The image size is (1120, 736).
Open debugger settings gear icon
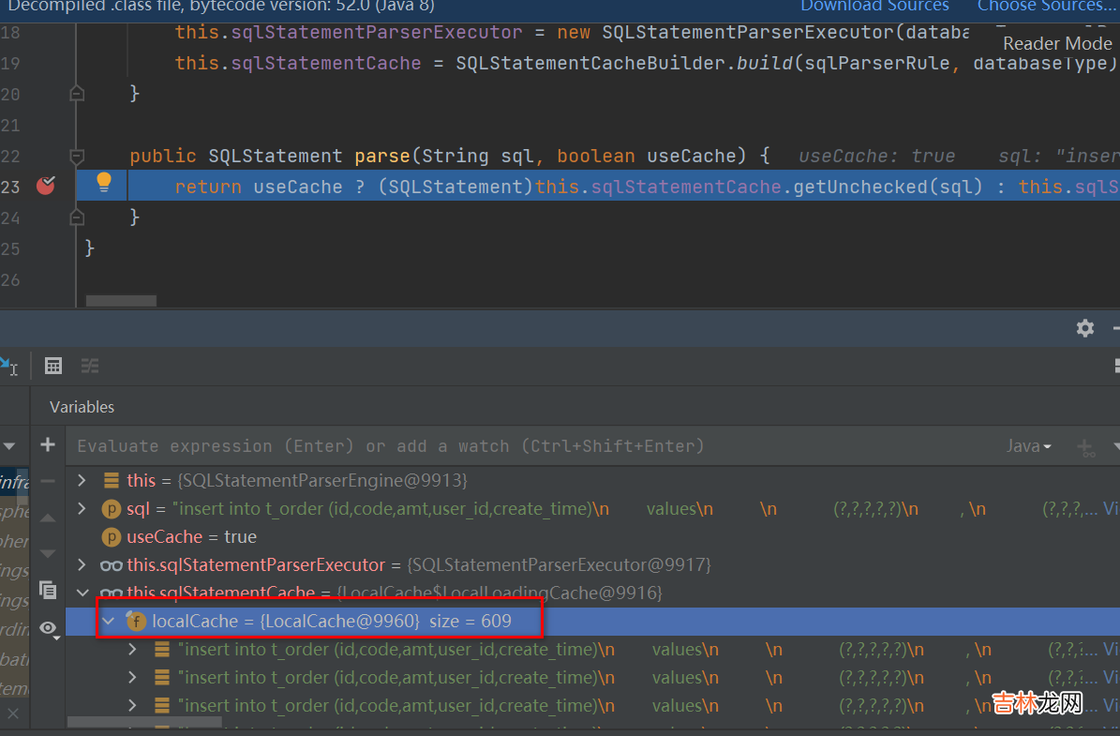[1085, 328]
